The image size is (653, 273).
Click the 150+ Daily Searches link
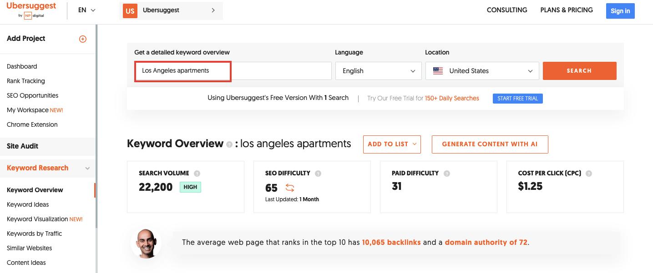pos(452,98)
